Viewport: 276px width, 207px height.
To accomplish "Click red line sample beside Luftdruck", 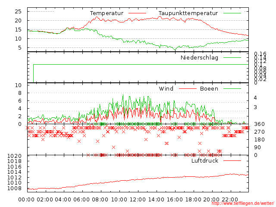I will point(232,160).
